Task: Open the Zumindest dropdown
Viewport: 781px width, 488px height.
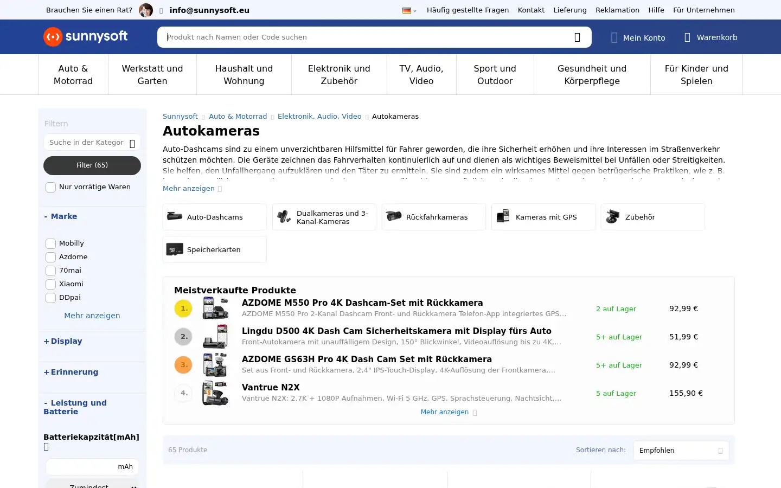Action: [92, 484]
